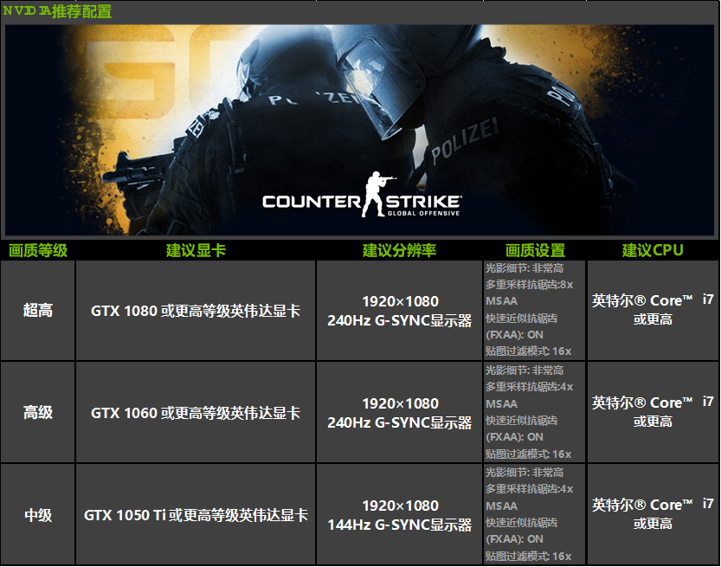Click 英特尔 Core i7 cell in 超高 row
The width and height of the screenshot is (721, 567).
click(x=653, y=311)
